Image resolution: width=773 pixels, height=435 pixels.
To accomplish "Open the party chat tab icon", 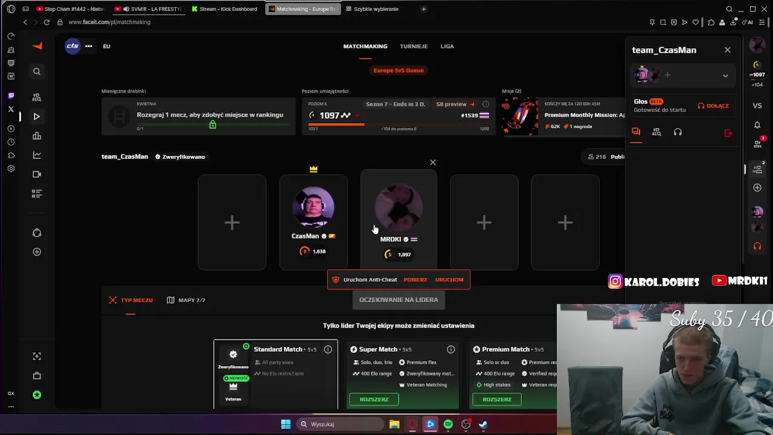I will [636, 132].
